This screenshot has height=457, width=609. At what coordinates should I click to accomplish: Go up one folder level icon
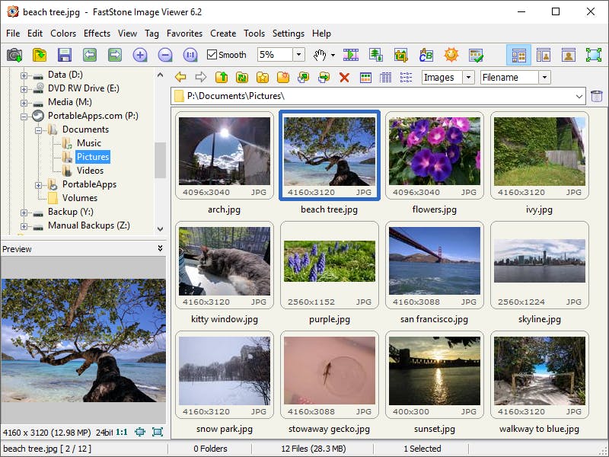(x=221, y=77)
